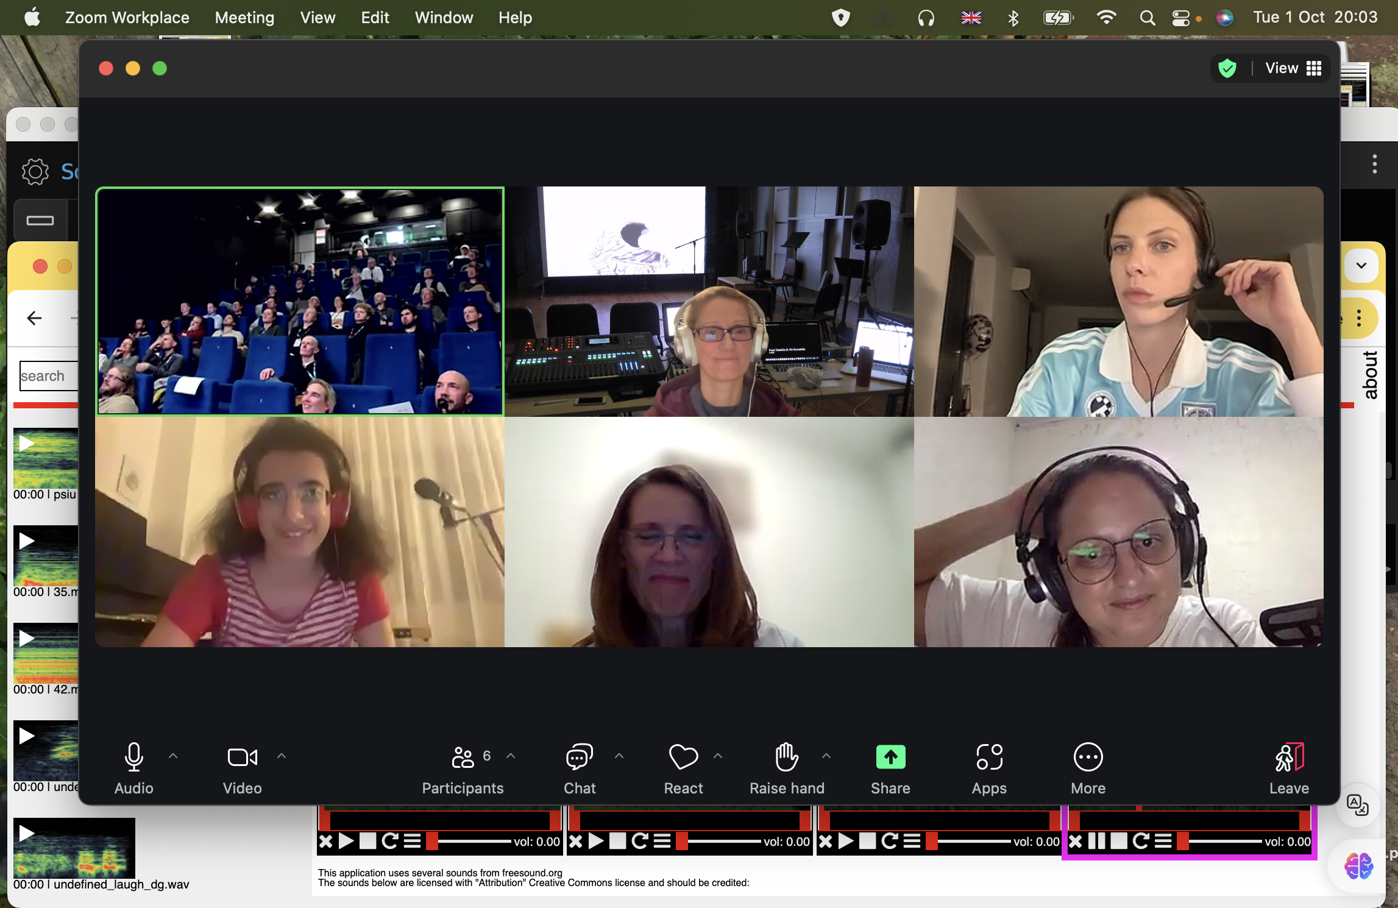Expand the video options chevron
Screen dimensions: 1398x908
click(x=282, y=756)
